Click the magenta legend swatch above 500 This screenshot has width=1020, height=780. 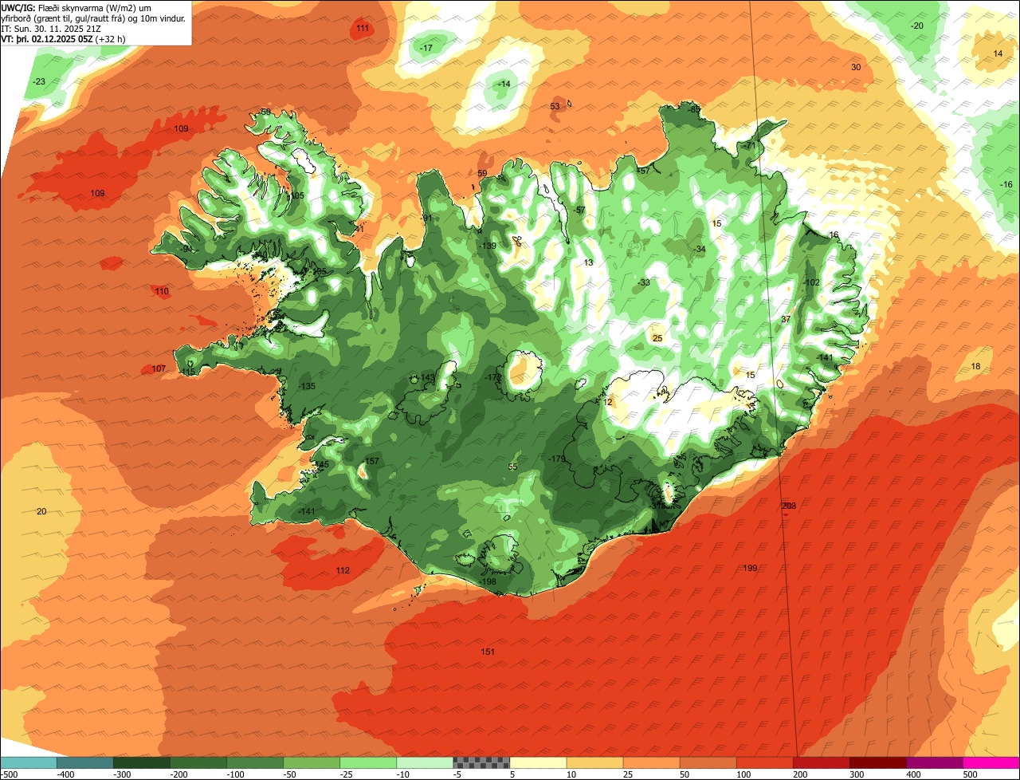(991, 762)
